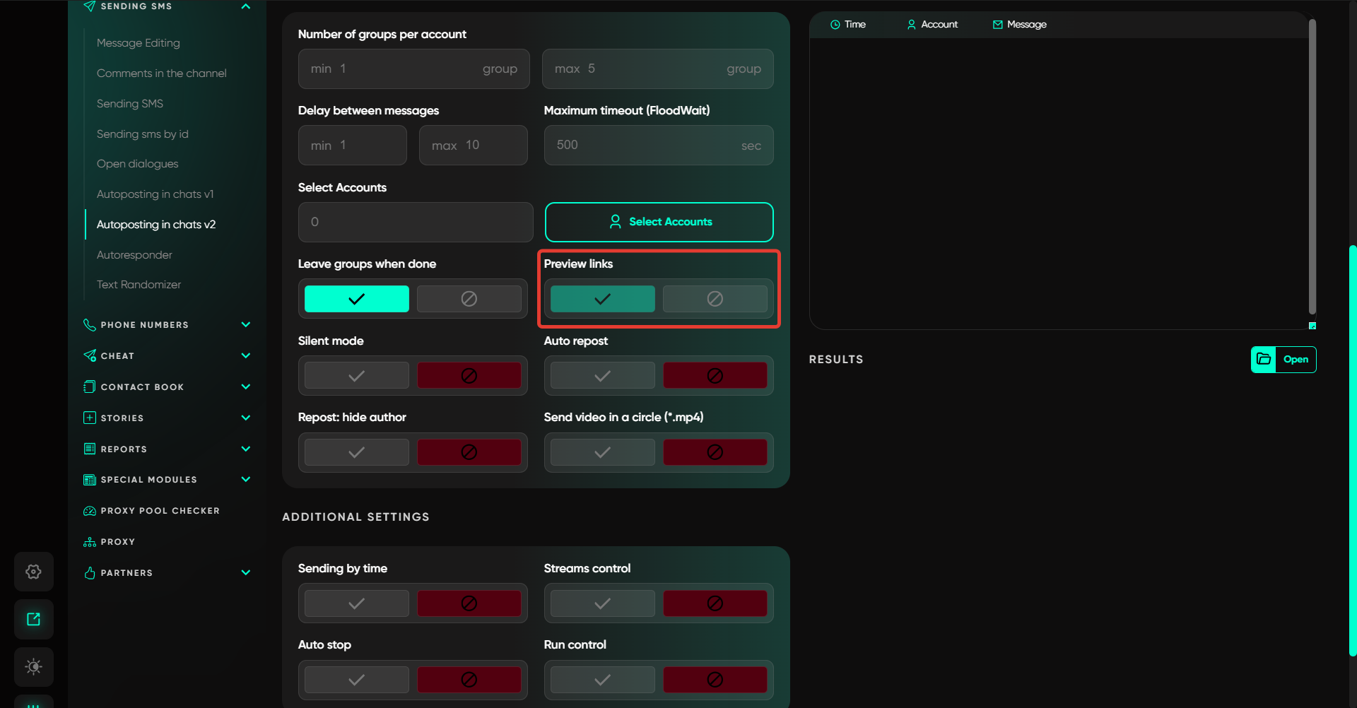Click the Open results button
The width and height of the screenshot is (1357, 708).
[1283, 359]
